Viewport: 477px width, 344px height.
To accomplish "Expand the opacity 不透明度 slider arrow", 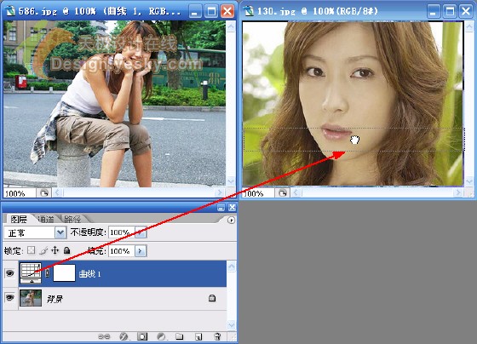I will [141, 232].
